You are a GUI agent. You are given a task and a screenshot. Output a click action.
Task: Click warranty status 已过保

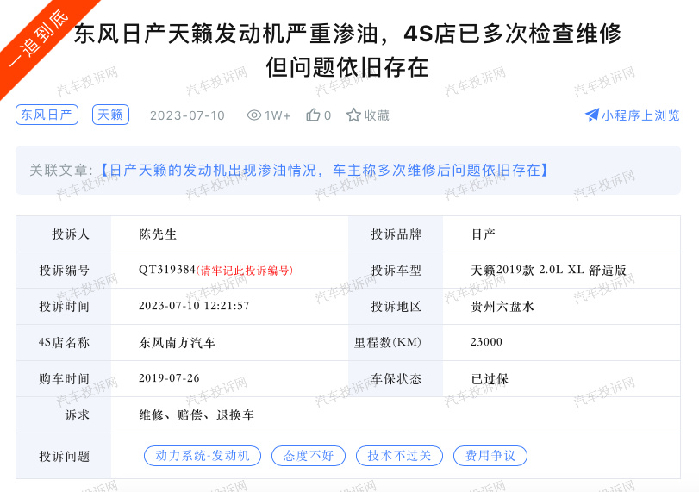[490, 379]
